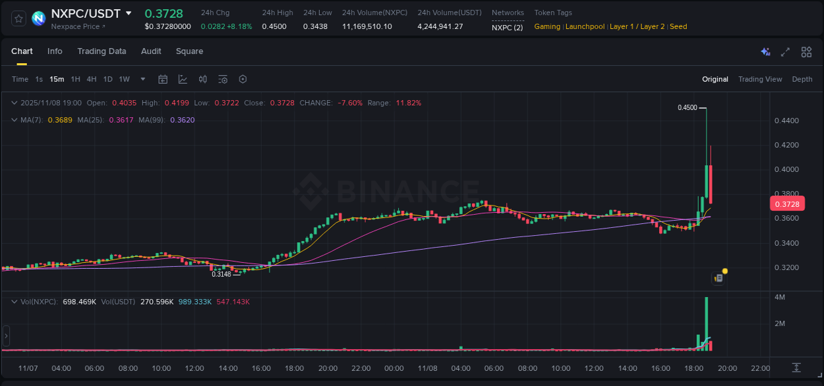The width and height of the screenshot is (824, 386).
Task: Open the date range calendar picker
Action: [163, 79]
